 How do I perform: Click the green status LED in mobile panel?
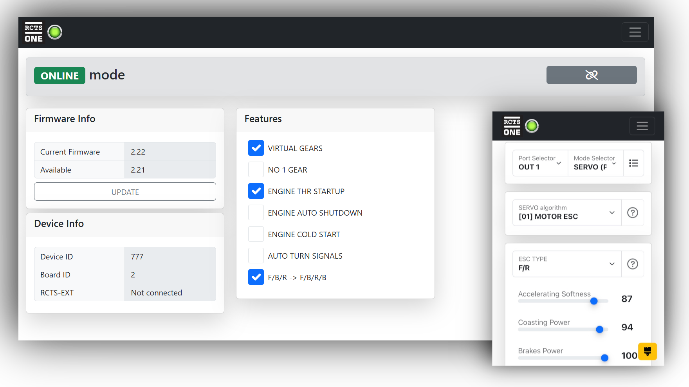(532, 126)
